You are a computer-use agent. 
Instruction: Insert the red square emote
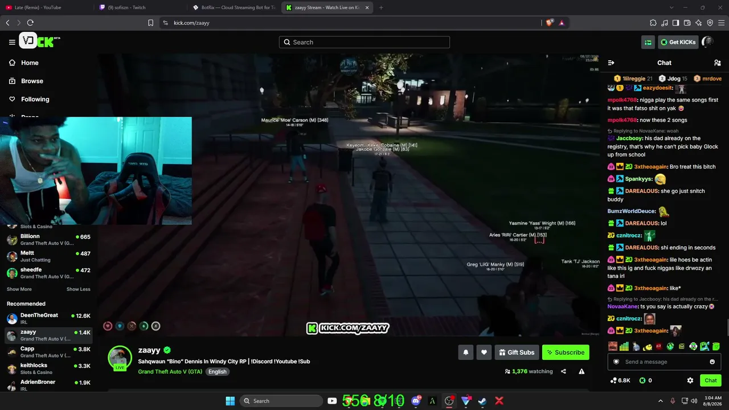(659, 346)
